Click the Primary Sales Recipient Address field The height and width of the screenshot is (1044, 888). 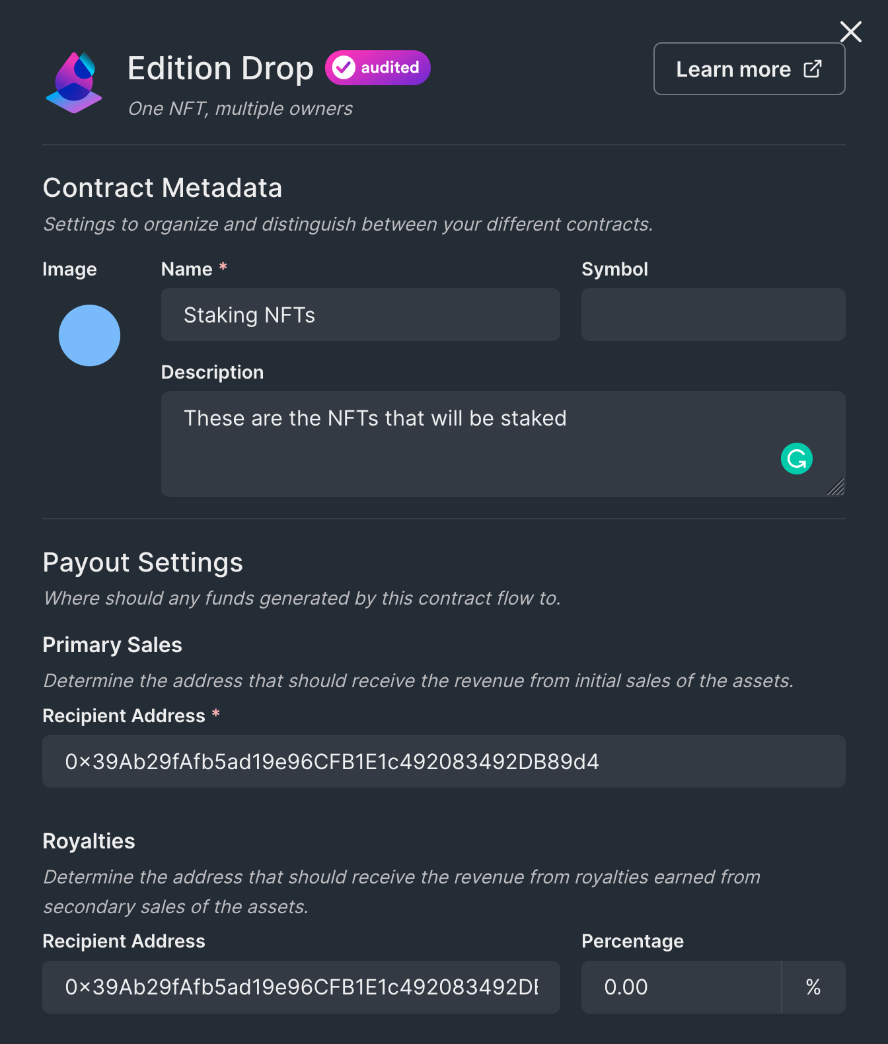tap(443, 761)
